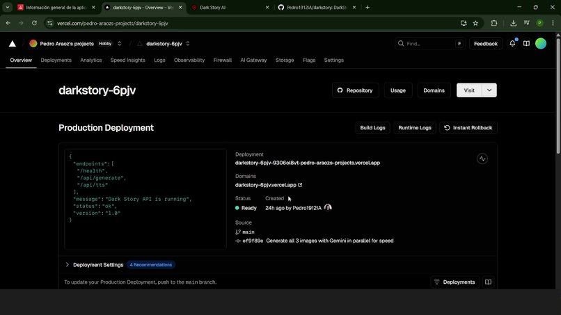The height and width of the screenshot is (315, 561).
Task: Click the Hobby plan badge
Action: [105, 44]
